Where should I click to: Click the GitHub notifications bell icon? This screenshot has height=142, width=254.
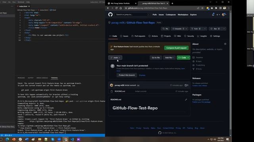point(213,15)
